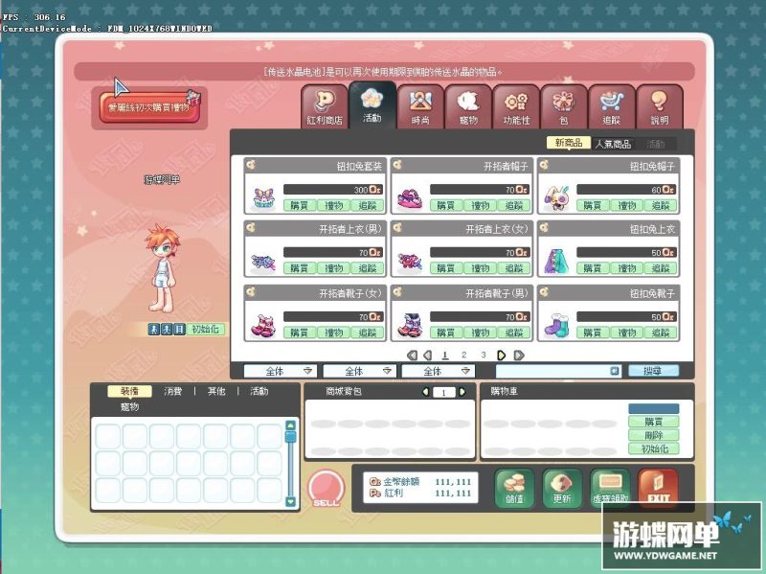
Task: Track the 钮扣兔套装 with 追蹤
Action: [x=368, y=205]
